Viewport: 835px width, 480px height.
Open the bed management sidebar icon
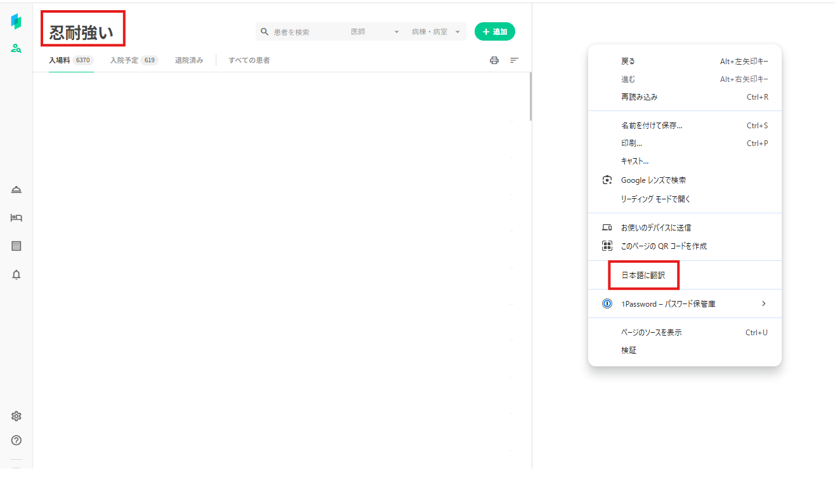tap(16, 218)
